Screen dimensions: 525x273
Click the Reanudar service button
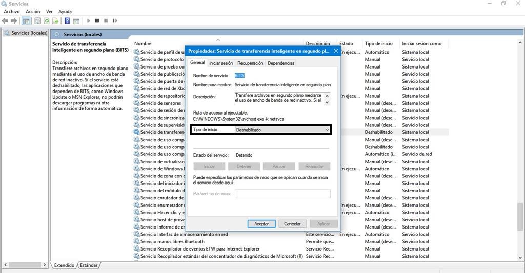click(x=314, y=166)
